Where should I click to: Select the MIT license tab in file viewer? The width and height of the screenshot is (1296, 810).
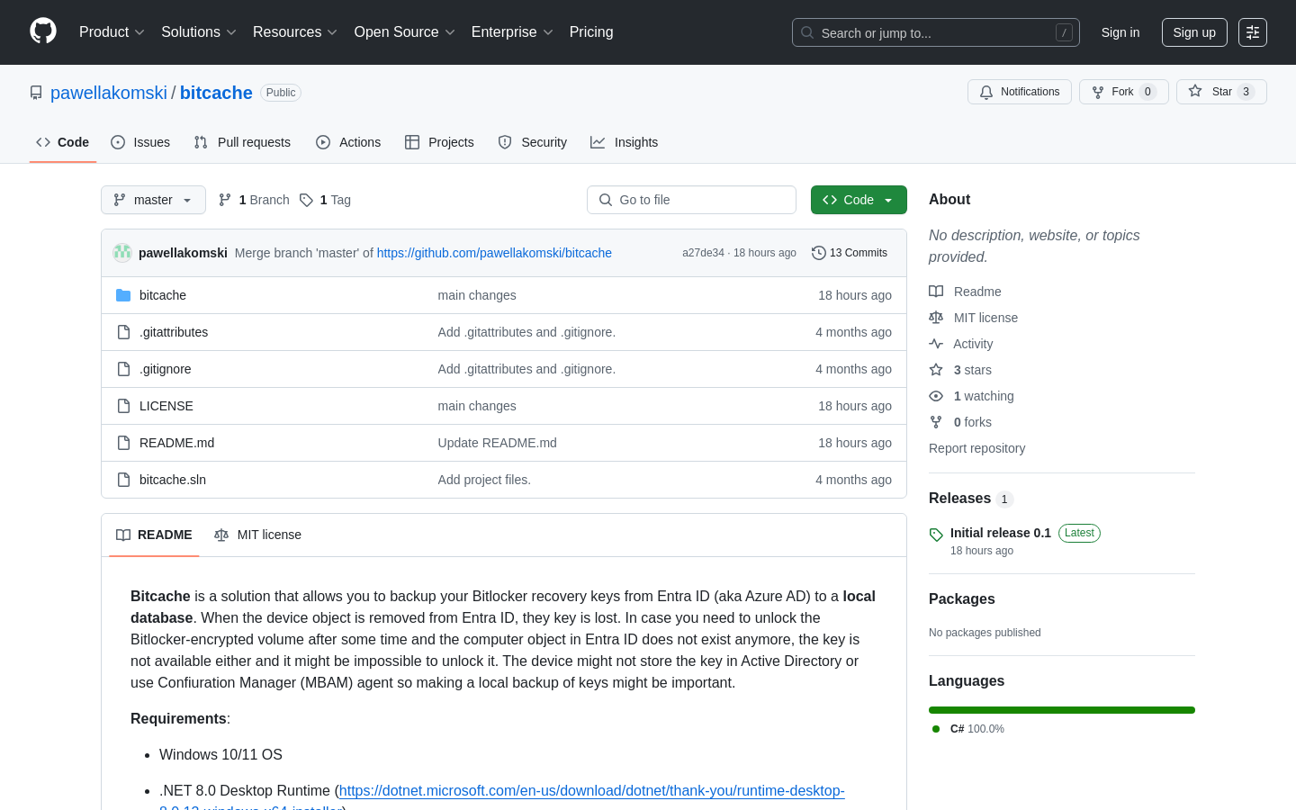click(257, 535)
